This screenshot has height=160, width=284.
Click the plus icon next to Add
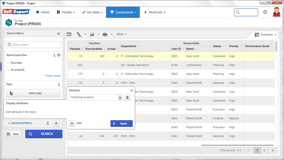(72, 123)
